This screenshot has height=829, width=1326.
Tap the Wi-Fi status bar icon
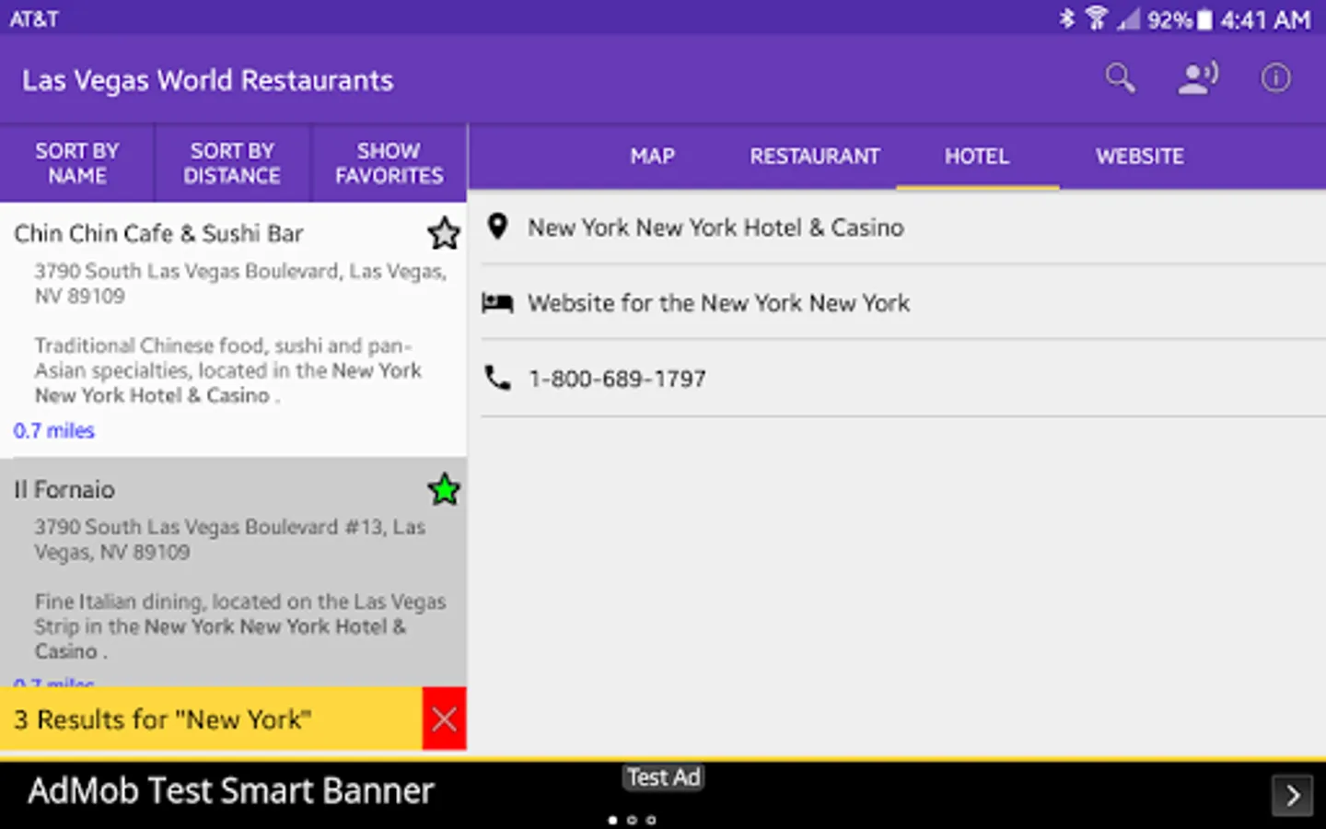1096,18
